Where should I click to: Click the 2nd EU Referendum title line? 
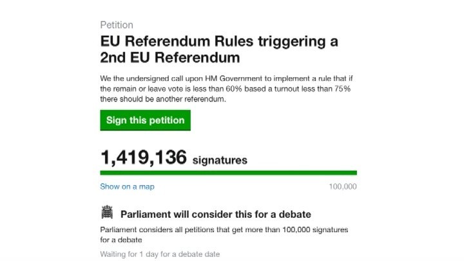click(x=170, y=57)
